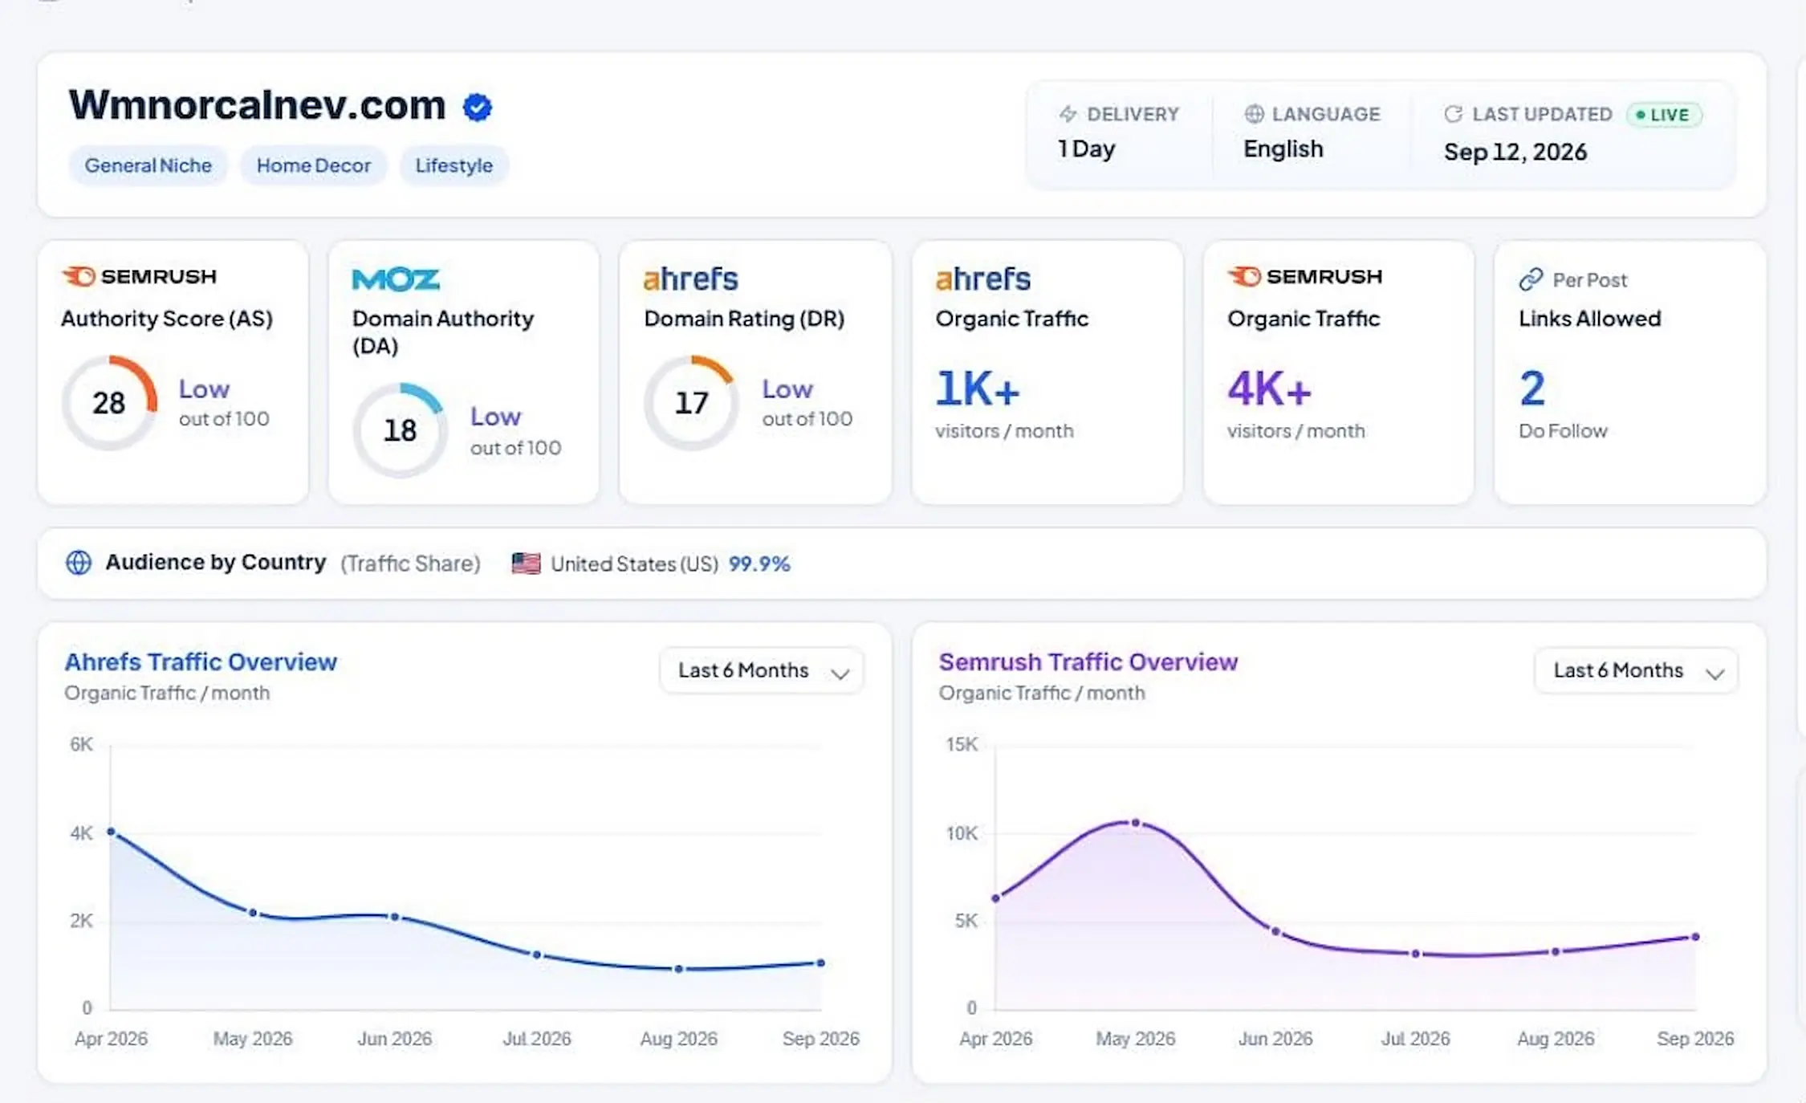Click the Domain Rating 17 gauge
The image size is (1806, 1103).
click(691, 403)
